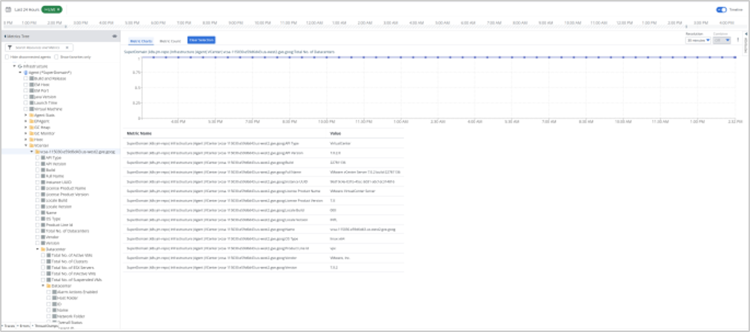The height and width of the screenshot is (332, 750).
Task: Click the filter funnel icon in search box
Action: pos(11,47)
